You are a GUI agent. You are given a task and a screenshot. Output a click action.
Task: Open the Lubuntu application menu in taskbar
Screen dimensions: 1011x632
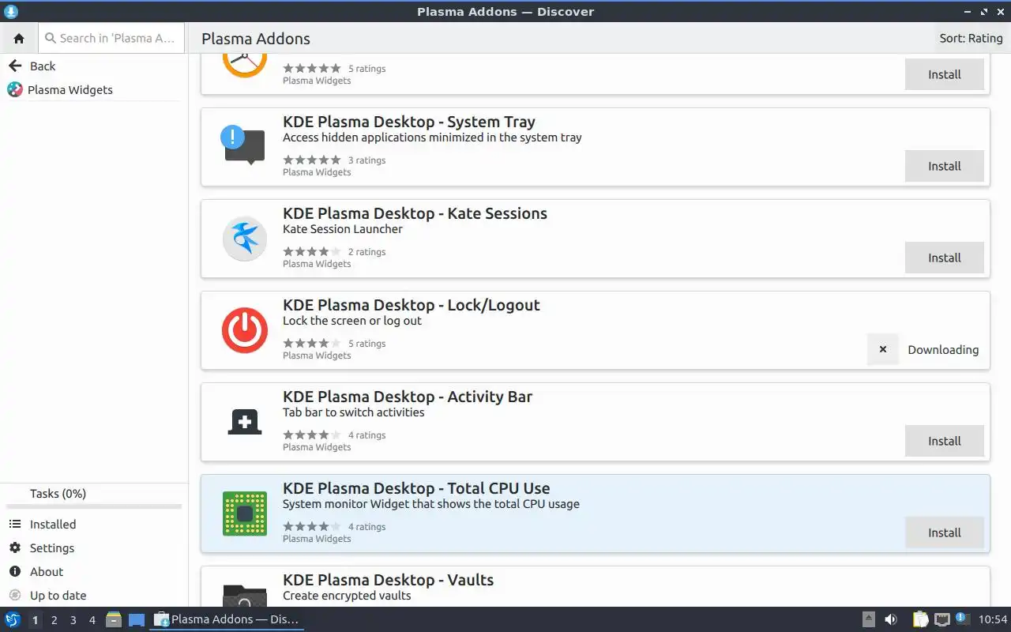pyautogui.click(x=13, y=620)
